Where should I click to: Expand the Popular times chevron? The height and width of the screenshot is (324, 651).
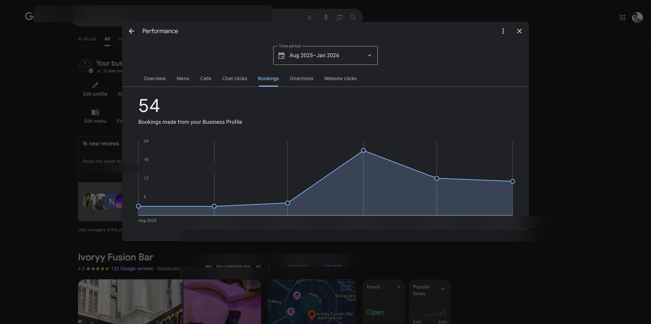pos(443,289)
